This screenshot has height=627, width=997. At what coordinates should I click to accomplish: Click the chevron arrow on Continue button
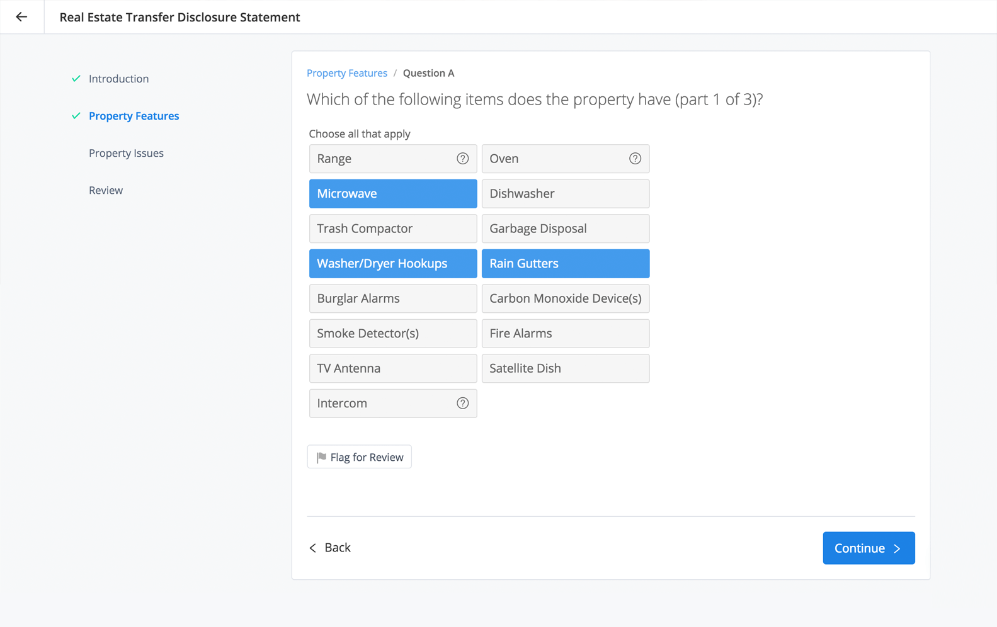(897, 548)
